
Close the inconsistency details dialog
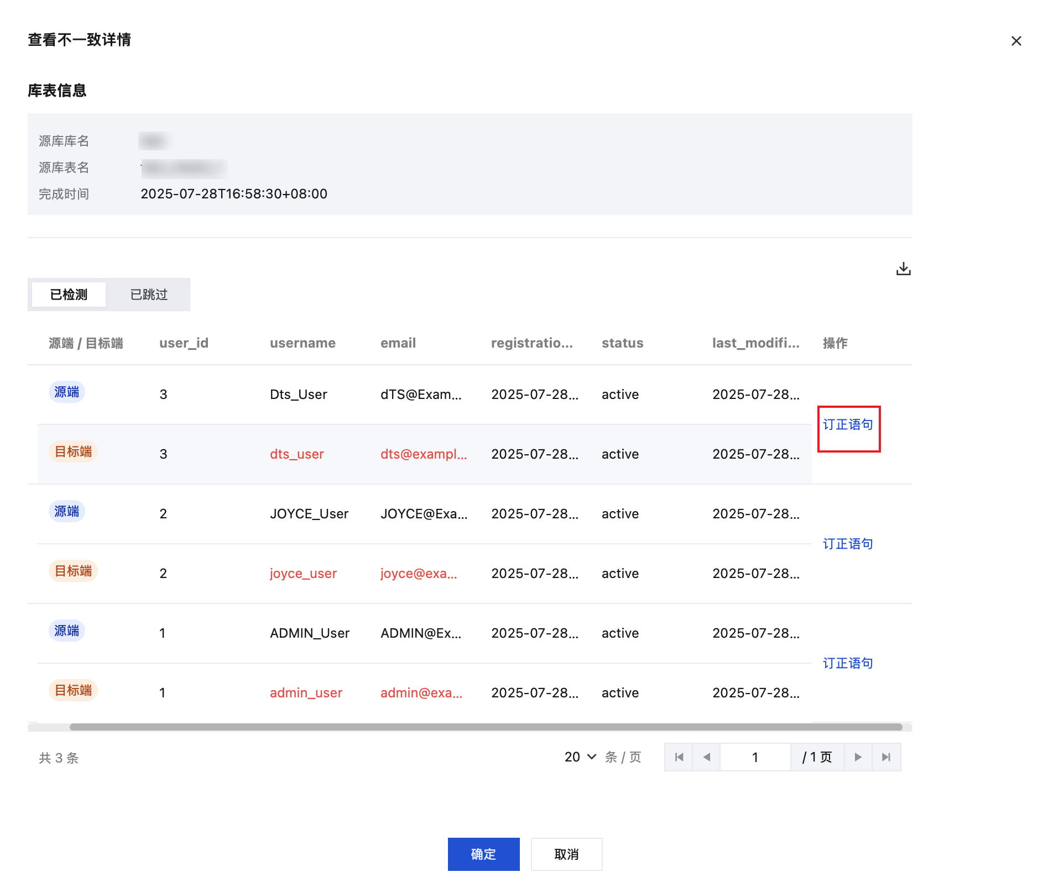[1016, 41]
